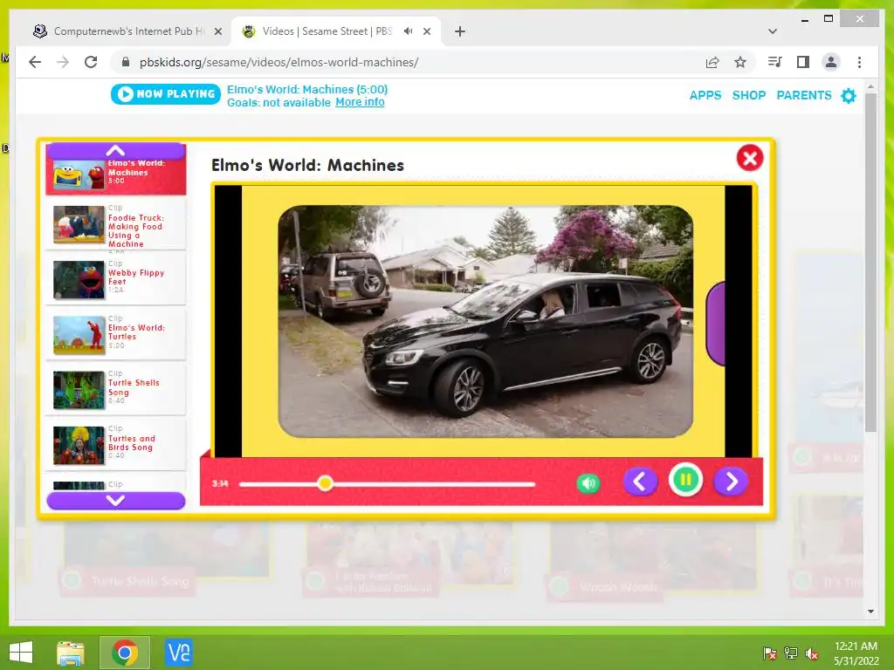The width and height of the screenshot is (894, 670).
Task: Open the taskbar clock and date
Action: pos(856,653)
